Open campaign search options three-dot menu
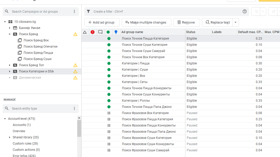The height and width of the screenshot is (157, 280). (74, 12)
